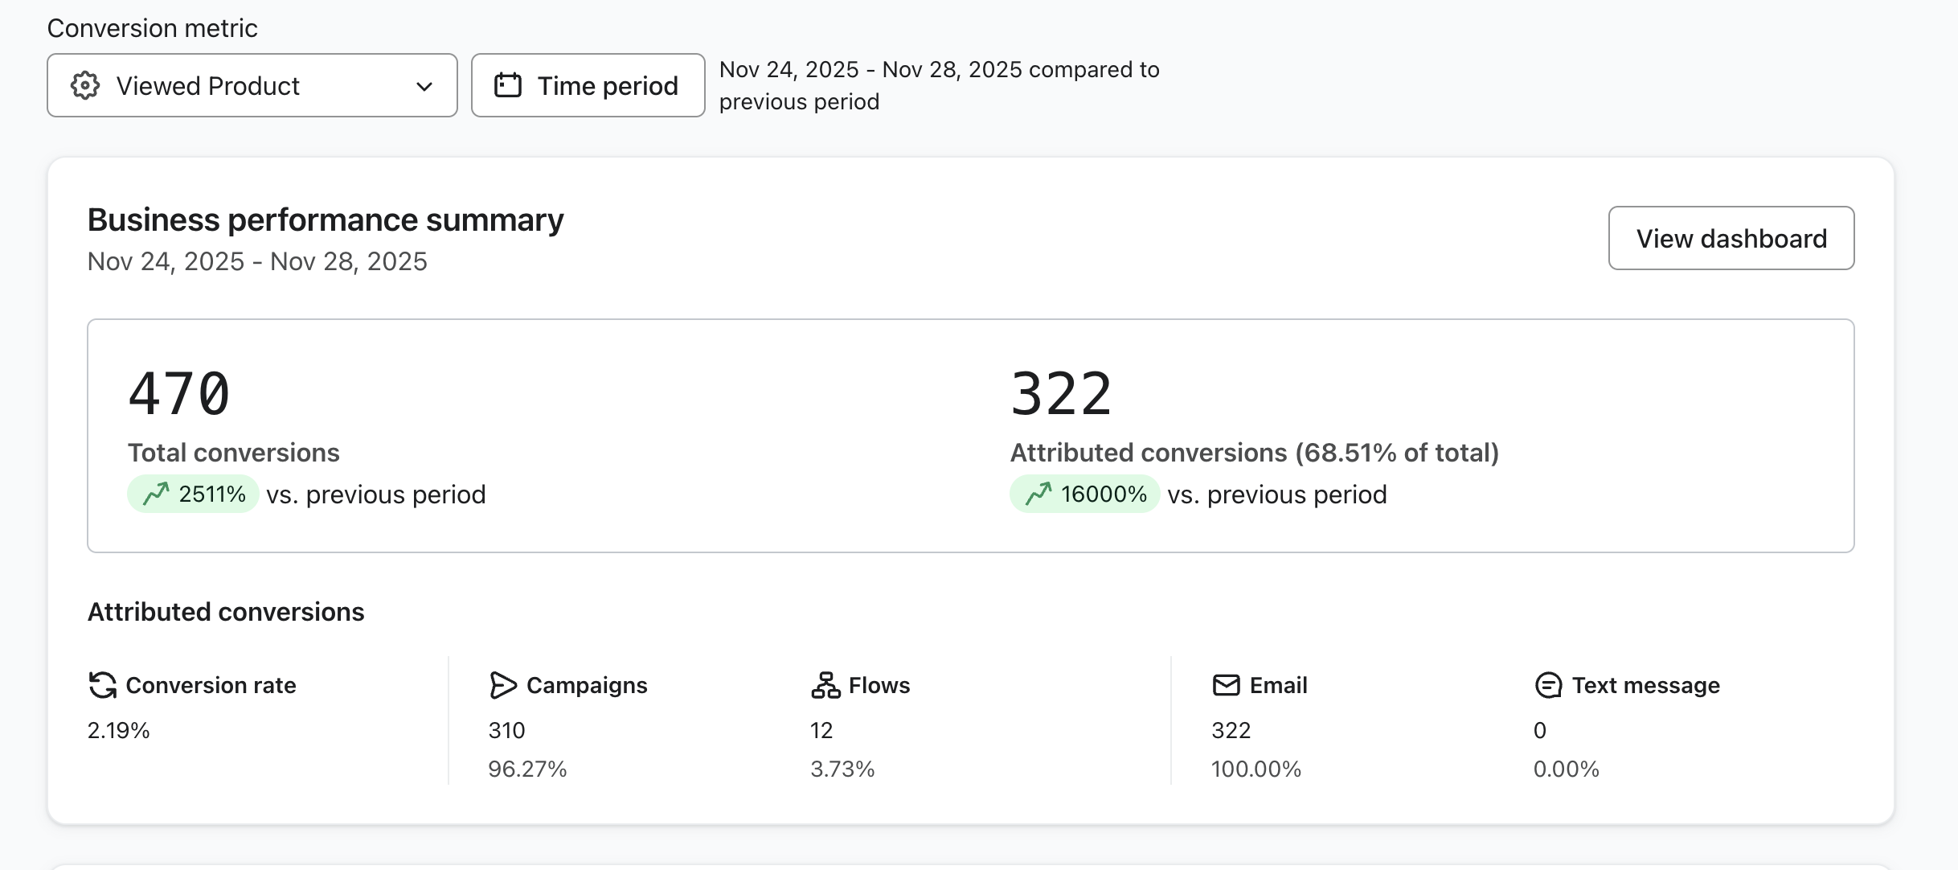Click the Flows label
The height and width of the screenshot is (870, 1958).
point(879,685)
